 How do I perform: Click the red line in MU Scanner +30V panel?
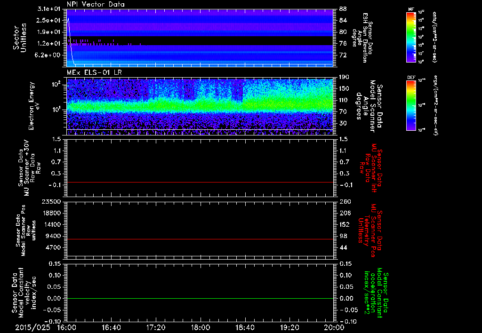click(x=200, y=182)
